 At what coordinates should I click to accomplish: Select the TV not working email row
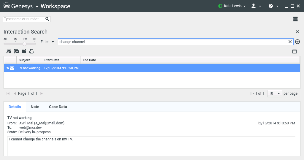click(29, 68)
